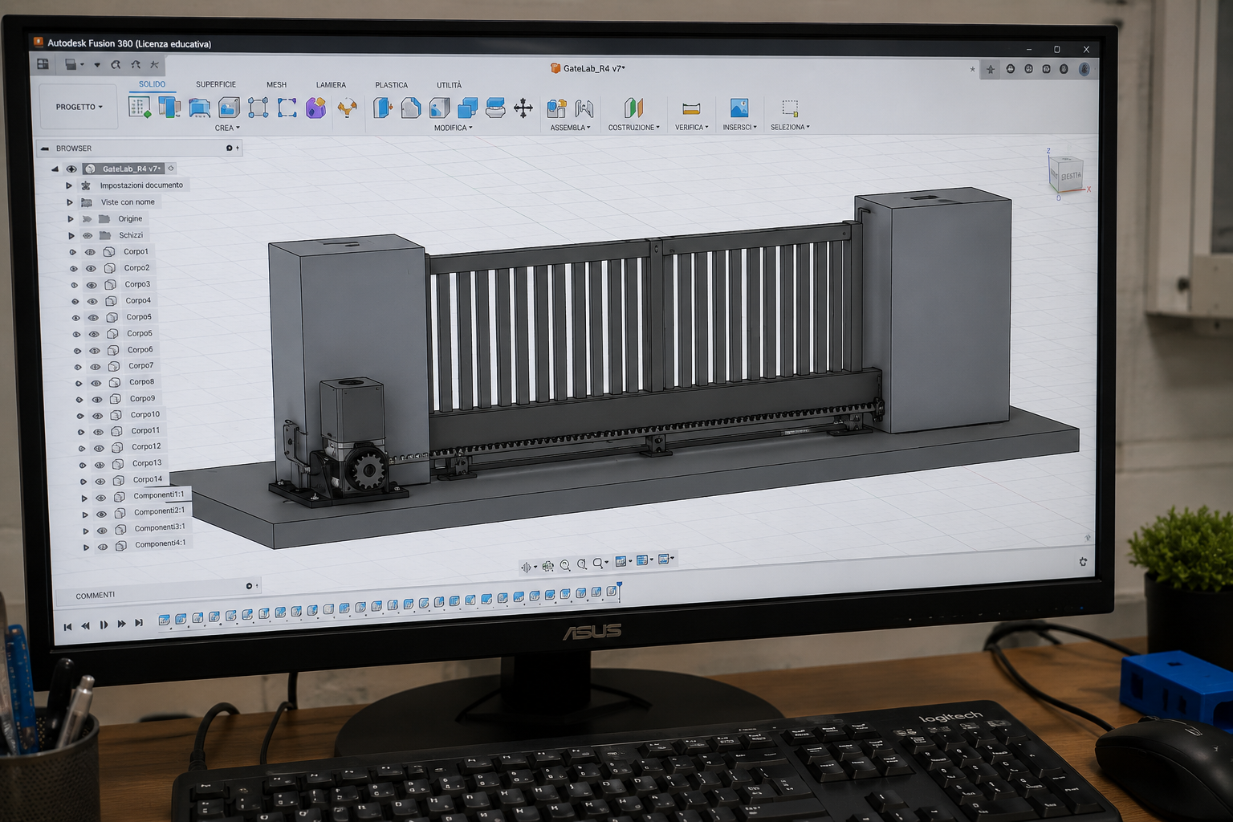The width and height of the screenshot is (1233, 822).
Task: Collapse the BROWSER panel header
Action: (45, 149)
